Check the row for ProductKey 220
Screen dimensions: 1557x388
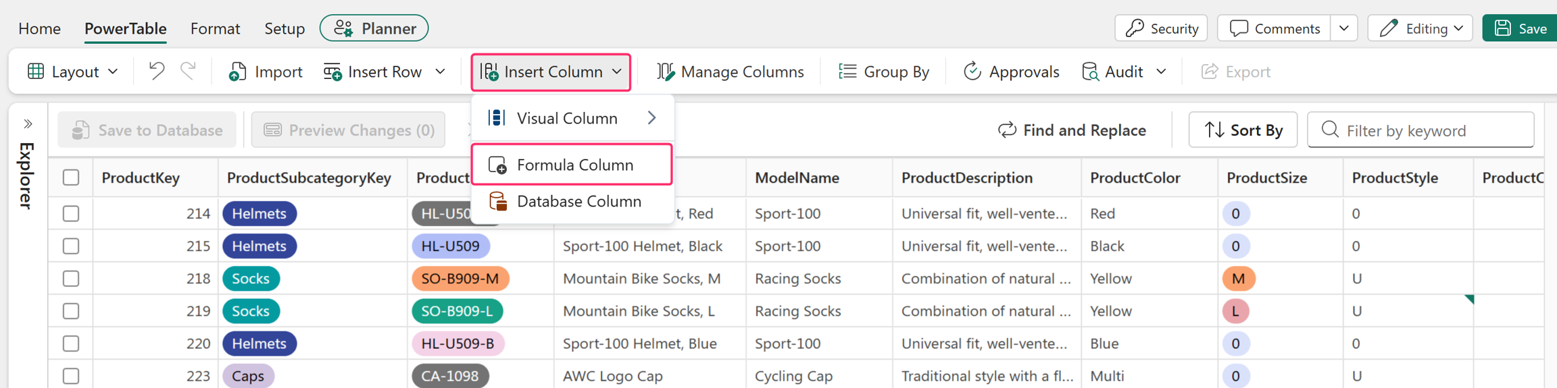pyautogui.click(x=71, y=343)
